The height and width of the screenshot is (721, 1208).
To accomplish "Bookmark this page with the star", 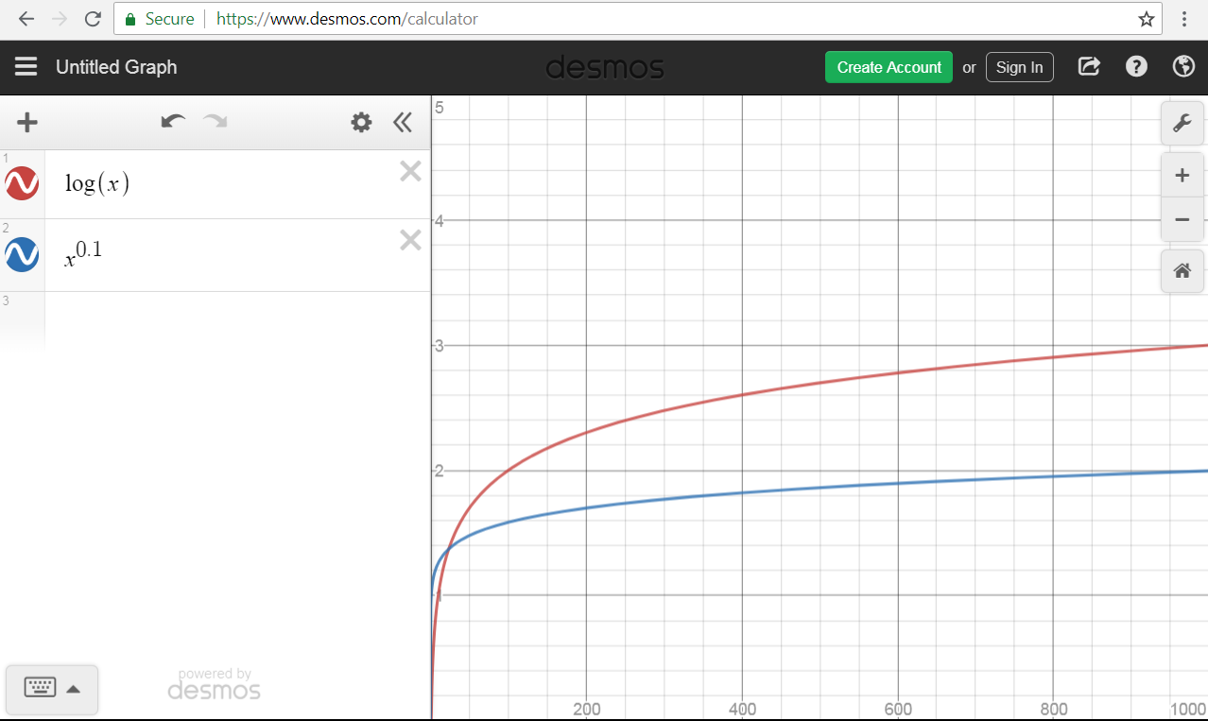I will tap(1147, 19).
